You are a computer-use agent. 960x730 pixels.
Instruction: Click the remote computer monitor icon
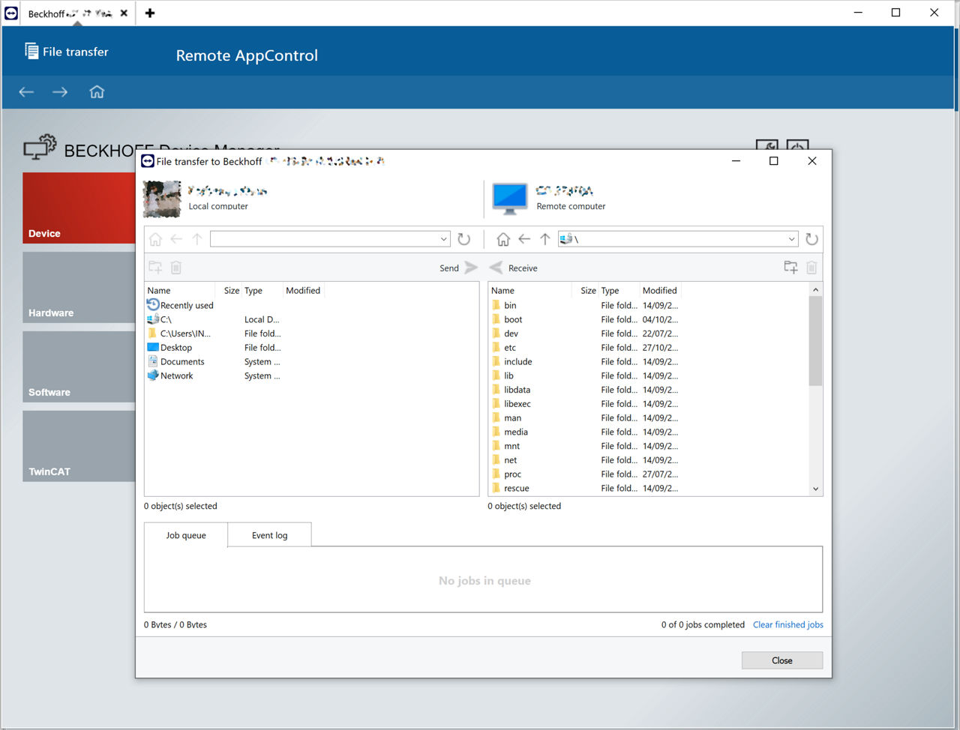click(510, 199)
